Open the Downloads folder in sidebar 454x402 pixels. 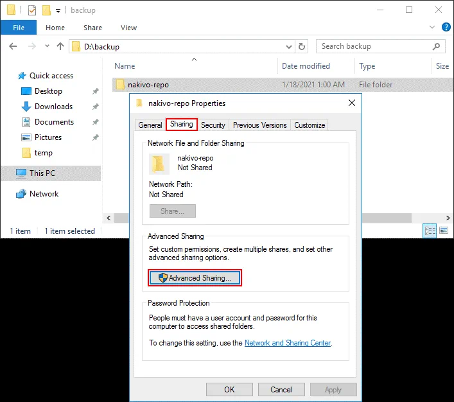[x=53, y=107]
